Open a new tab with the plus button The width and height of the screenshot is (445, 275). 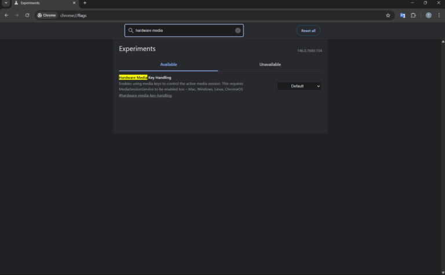pos(85,3)
